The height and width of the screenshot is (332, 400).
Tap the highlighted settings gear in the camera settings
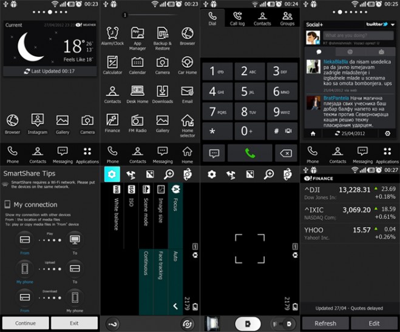click(x=112, y=174)
